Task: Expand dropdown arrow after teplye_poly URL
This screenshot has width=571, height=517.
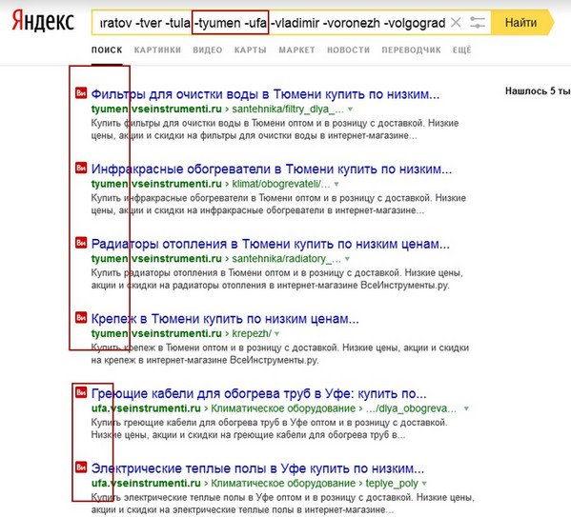Action: [x=424, y=484]
